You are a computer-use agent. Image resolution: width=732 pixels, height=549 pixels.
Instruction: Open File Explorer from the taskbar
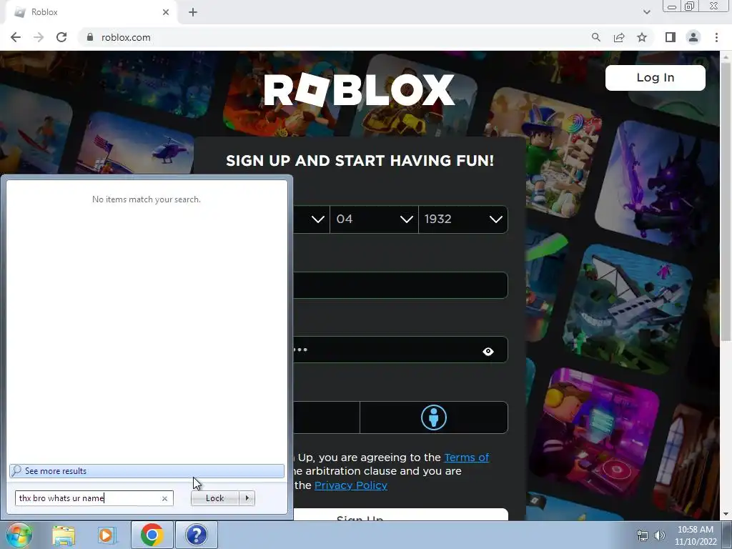64,535
